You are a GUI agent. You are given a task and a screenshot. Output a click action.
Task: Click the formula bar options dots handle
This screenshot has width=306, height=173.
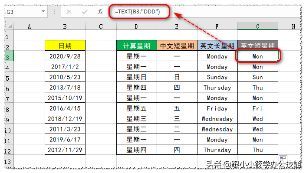coord(54,12)
